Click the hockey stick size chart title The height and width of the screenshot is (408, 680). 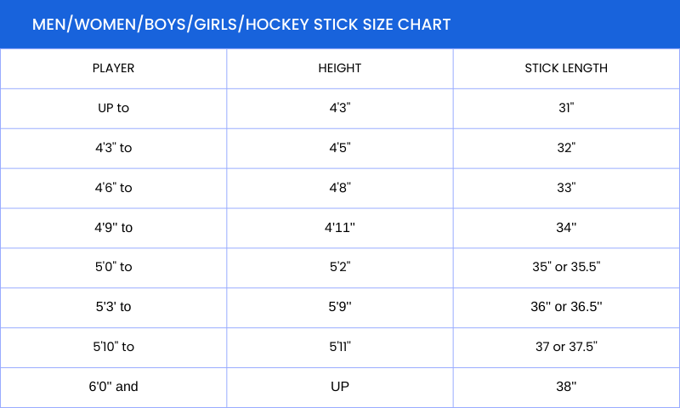click(241, 24)
